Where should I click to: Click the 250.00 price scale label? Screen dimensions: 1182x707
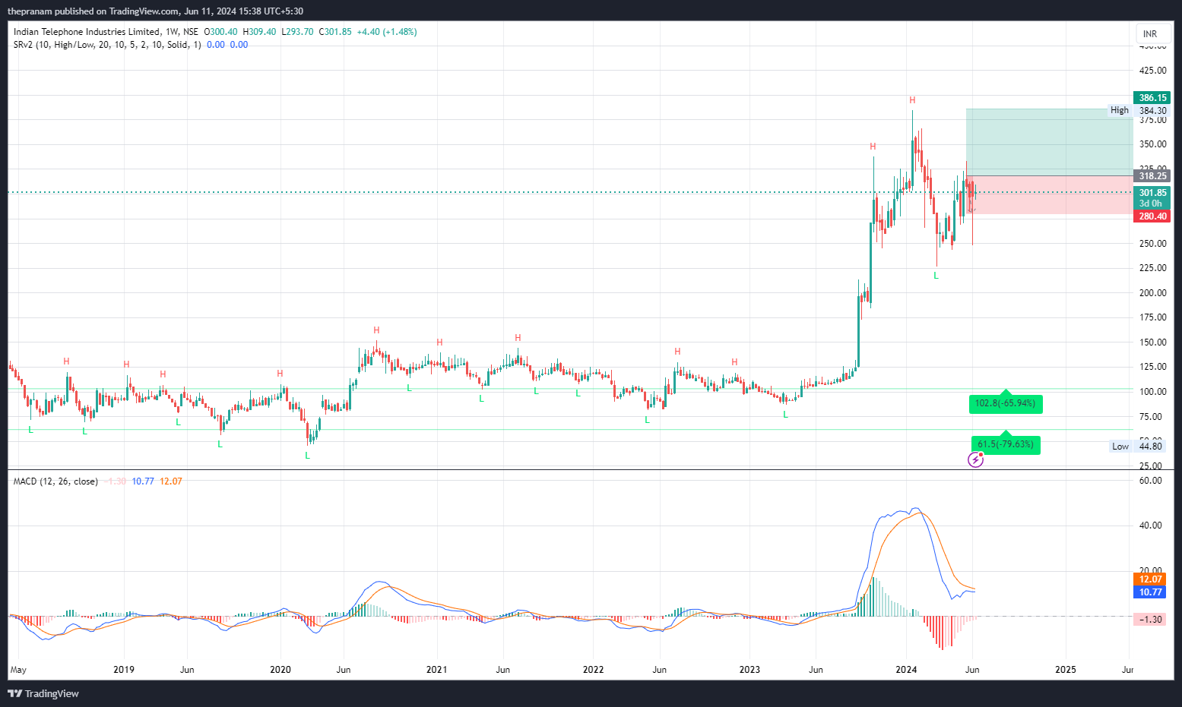(1152, 244)
